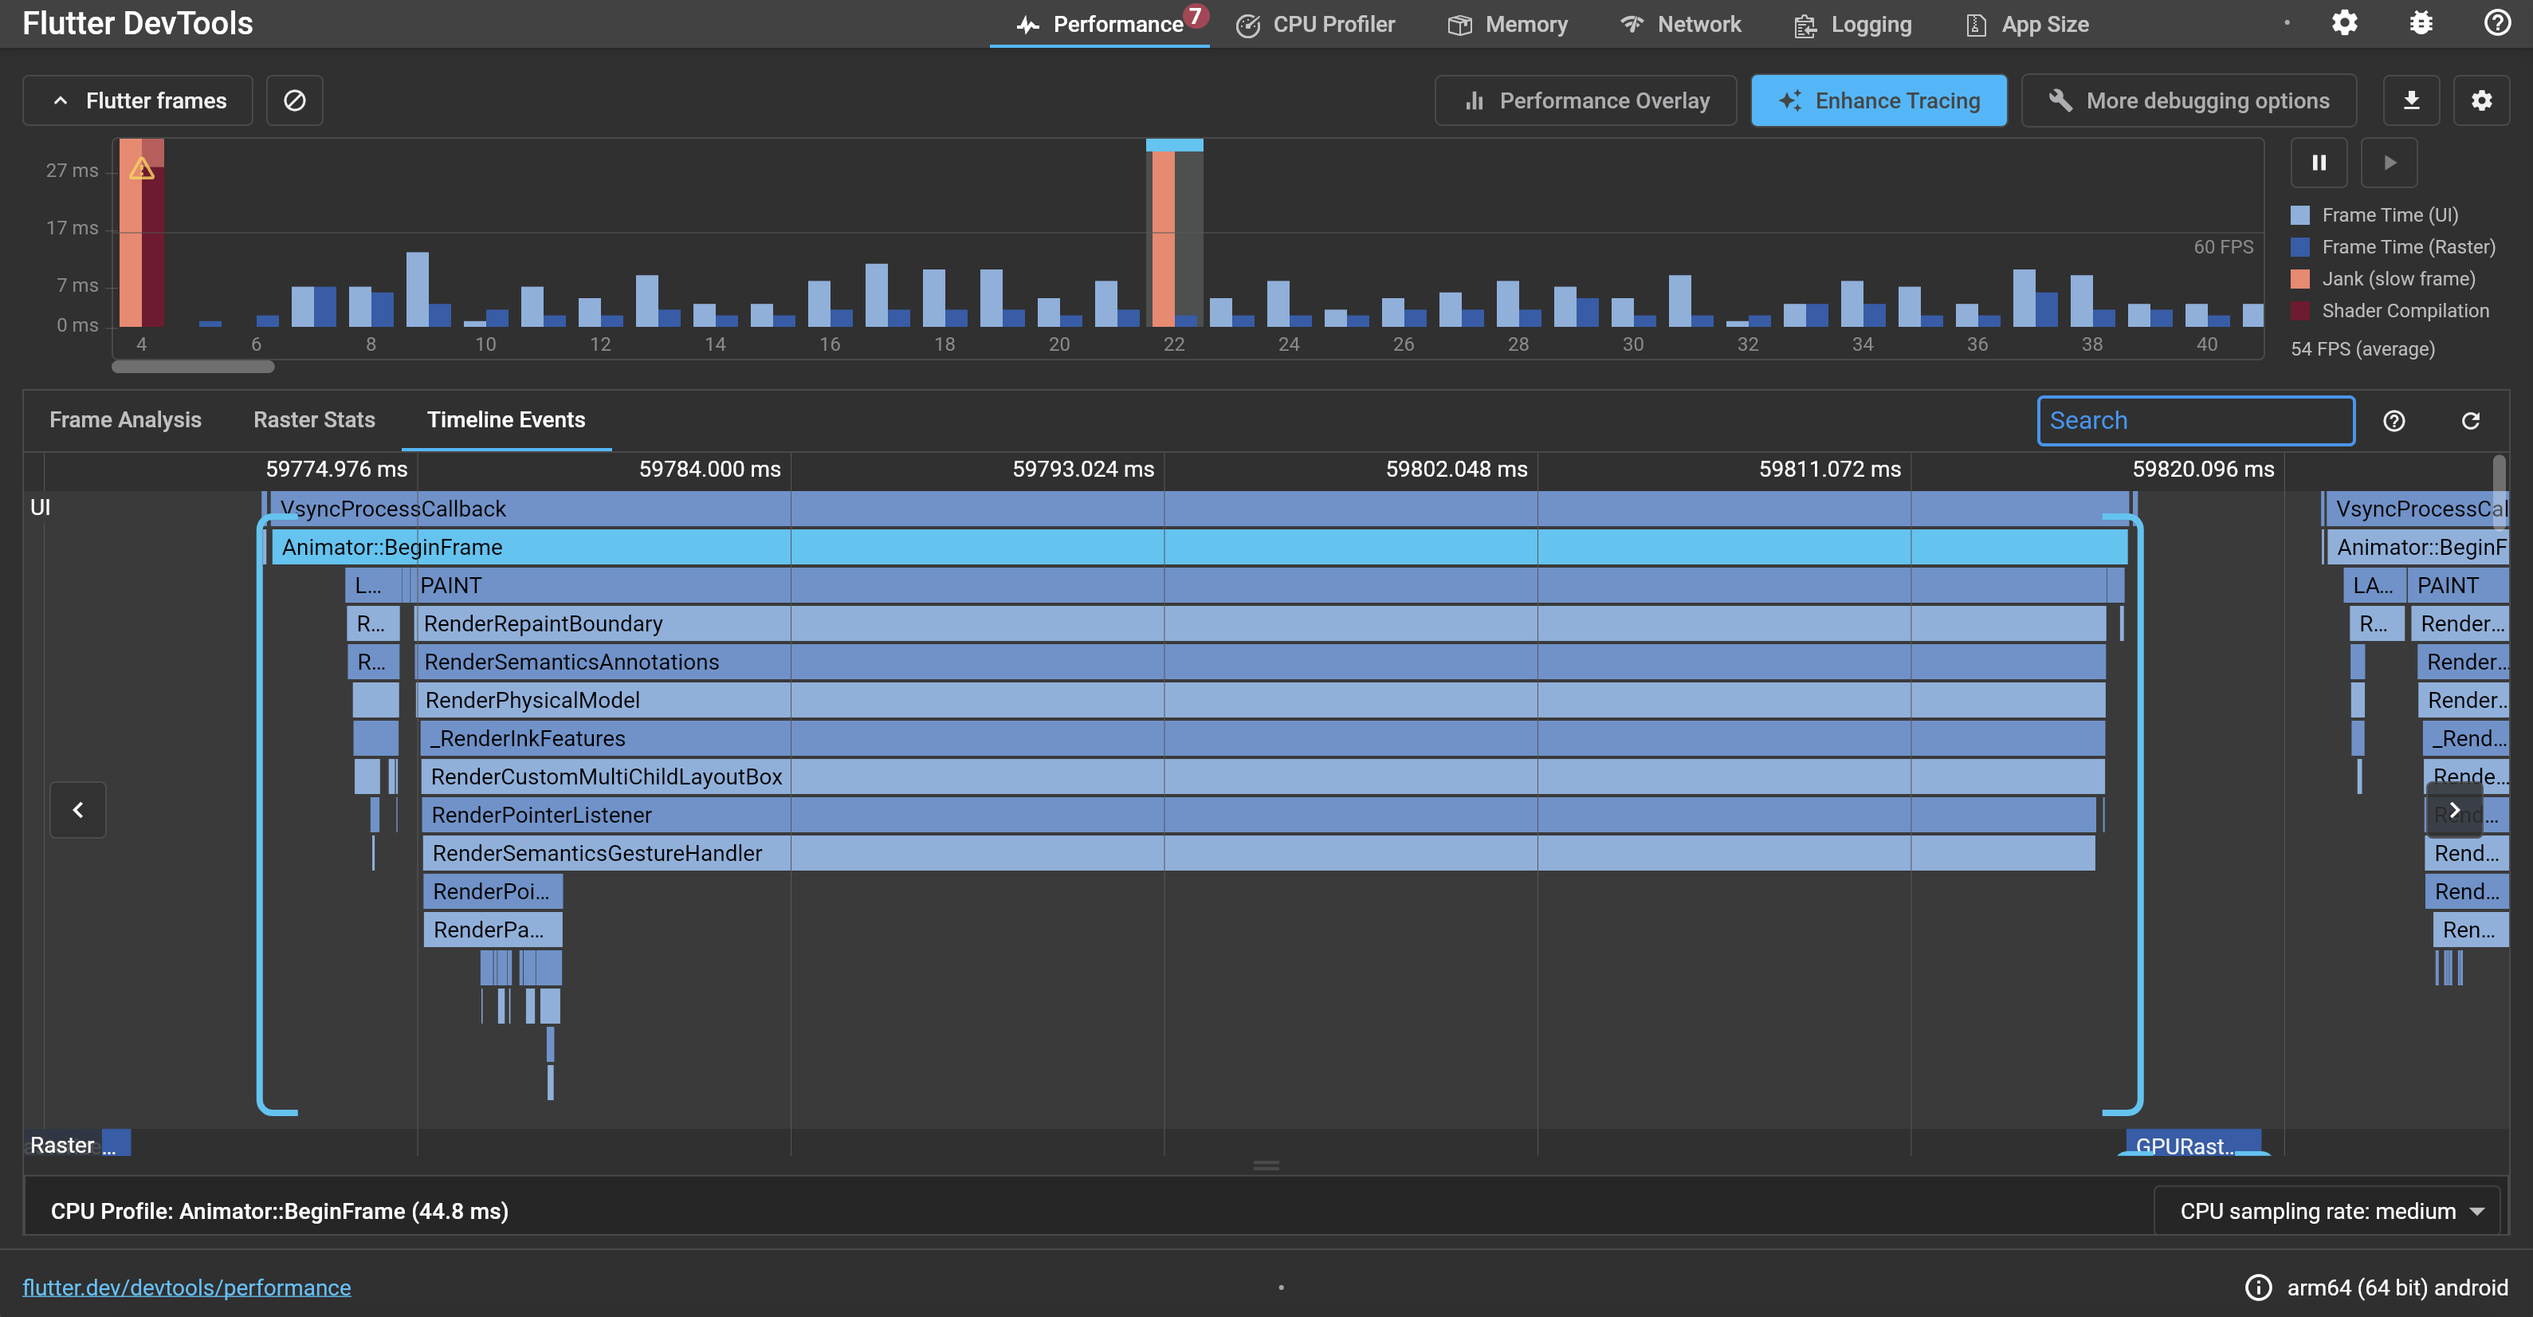Select the Performance tab

click(x=1099, y=24)
